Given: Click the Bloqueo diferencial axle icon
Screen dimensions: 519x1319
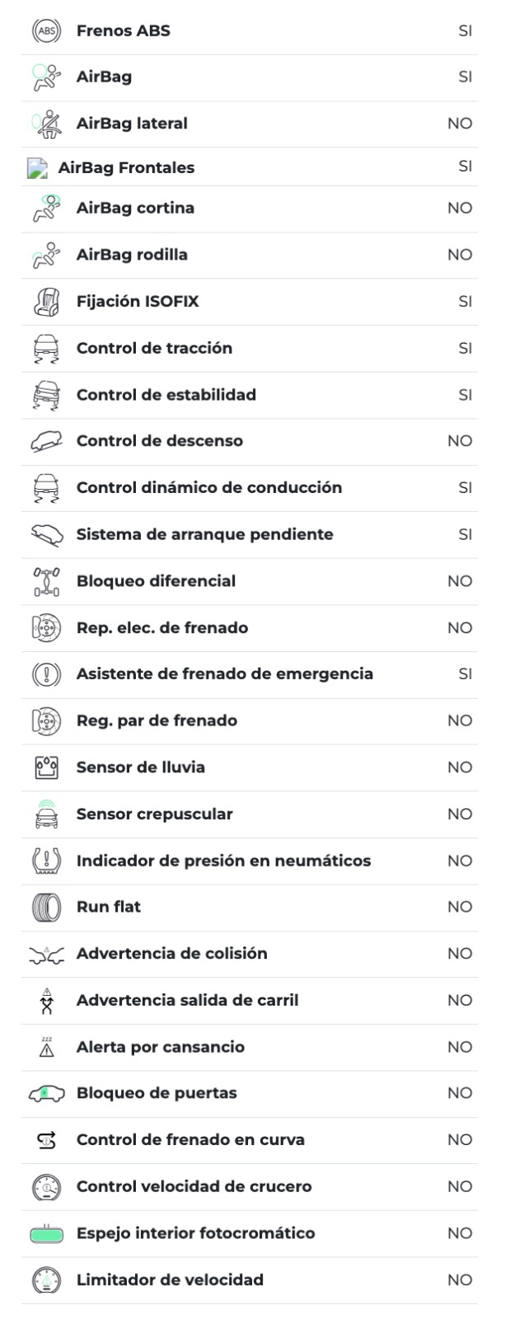Looking at the screenshot, I should coord(46,581).
